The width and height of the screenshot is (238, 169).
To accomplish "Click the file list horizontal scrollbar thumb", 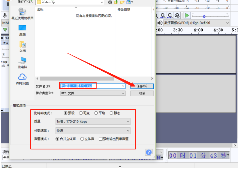I will (x=77, y=79).
